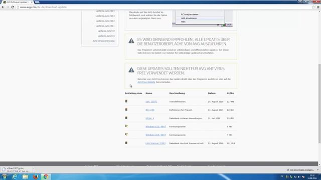Launch Internet Explorer from the taskbar
This screenshot has width=321, height=180.
click(15, 176)
